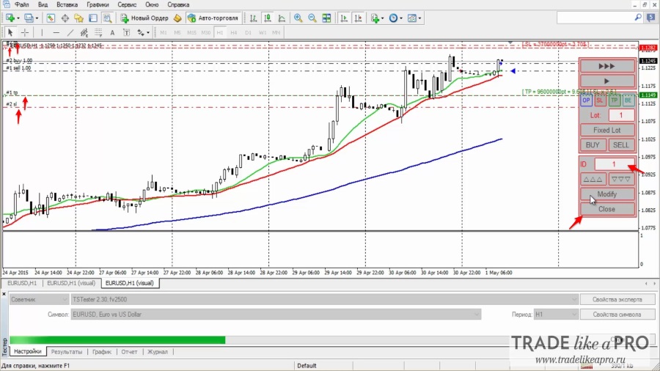Toggle the Terminal window icon
The height and width of the screenshot is (371, 660).
(x=93, y=18)
